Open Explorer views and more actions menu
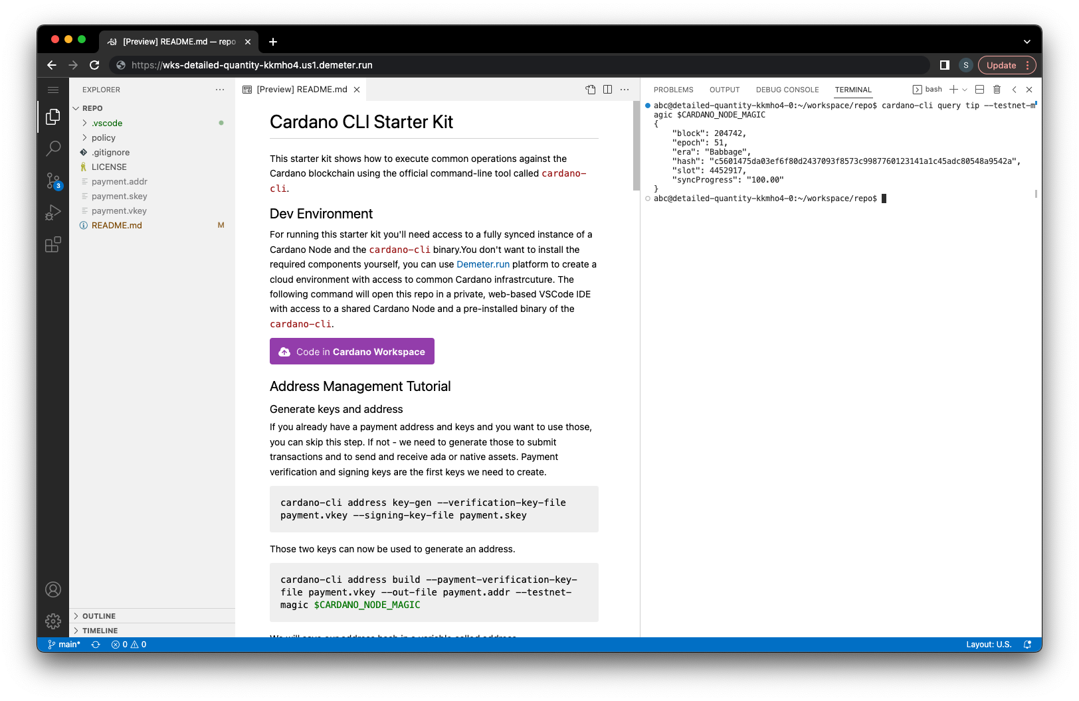Screen dimensions: 1079x701 pyautogui.click(x=220, y=90)
